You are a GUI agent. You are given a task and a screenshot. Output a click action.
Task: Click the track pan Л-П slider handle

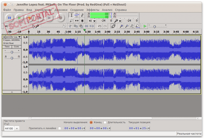coord(12,58)
